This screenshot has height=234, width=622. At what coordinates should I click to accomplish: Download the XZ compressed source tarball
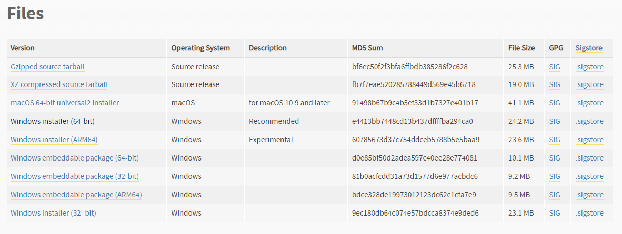point(59,84)
